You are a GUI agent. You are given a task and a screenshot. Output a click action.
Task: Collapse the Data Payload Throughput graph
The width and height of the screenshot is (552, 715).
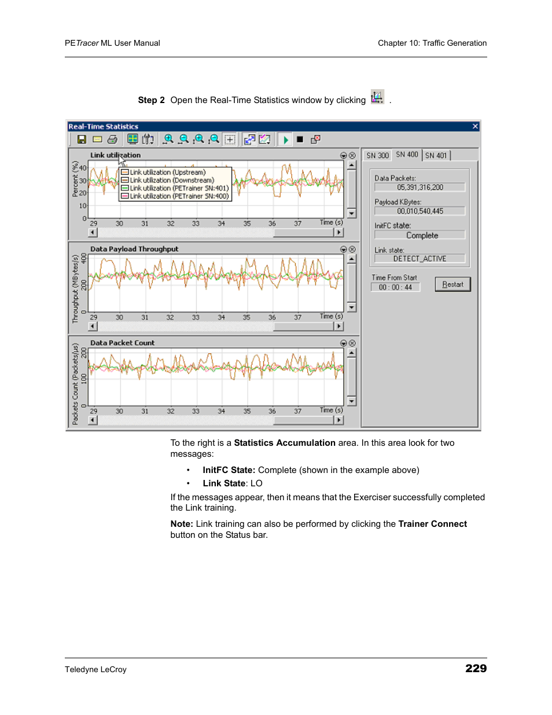pos(344,250)
